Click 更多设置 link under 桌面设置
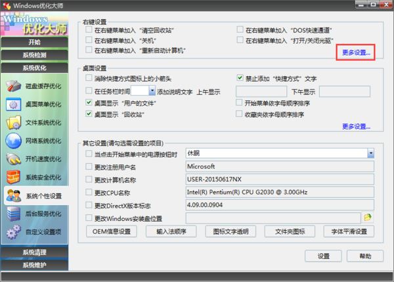The height and width of the screenshot is (282, 394). click(356, 126)
